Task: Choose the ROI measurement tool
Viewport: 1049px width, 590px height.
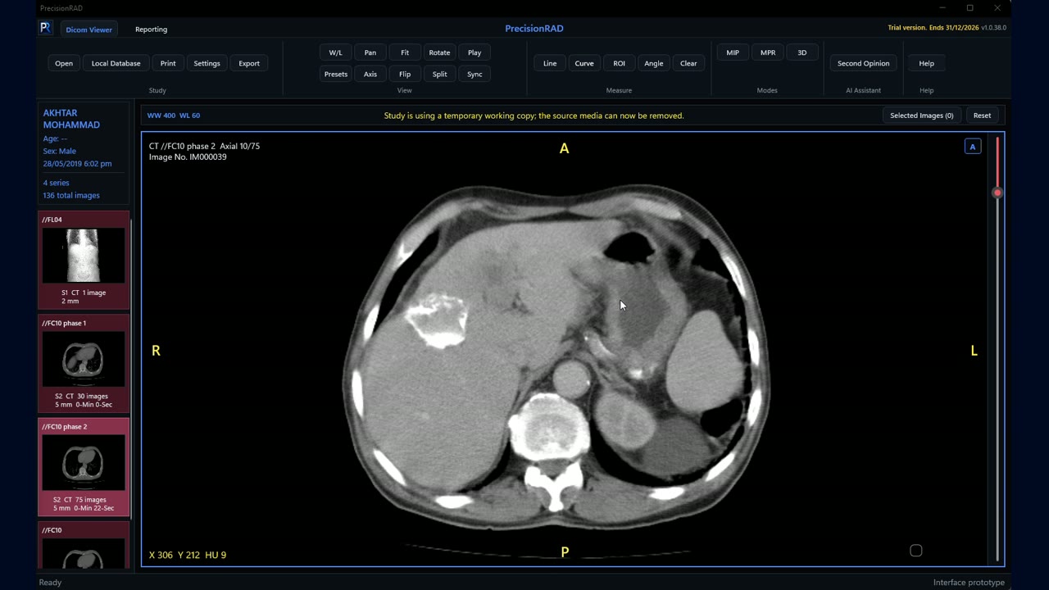Action: [619, 63]
